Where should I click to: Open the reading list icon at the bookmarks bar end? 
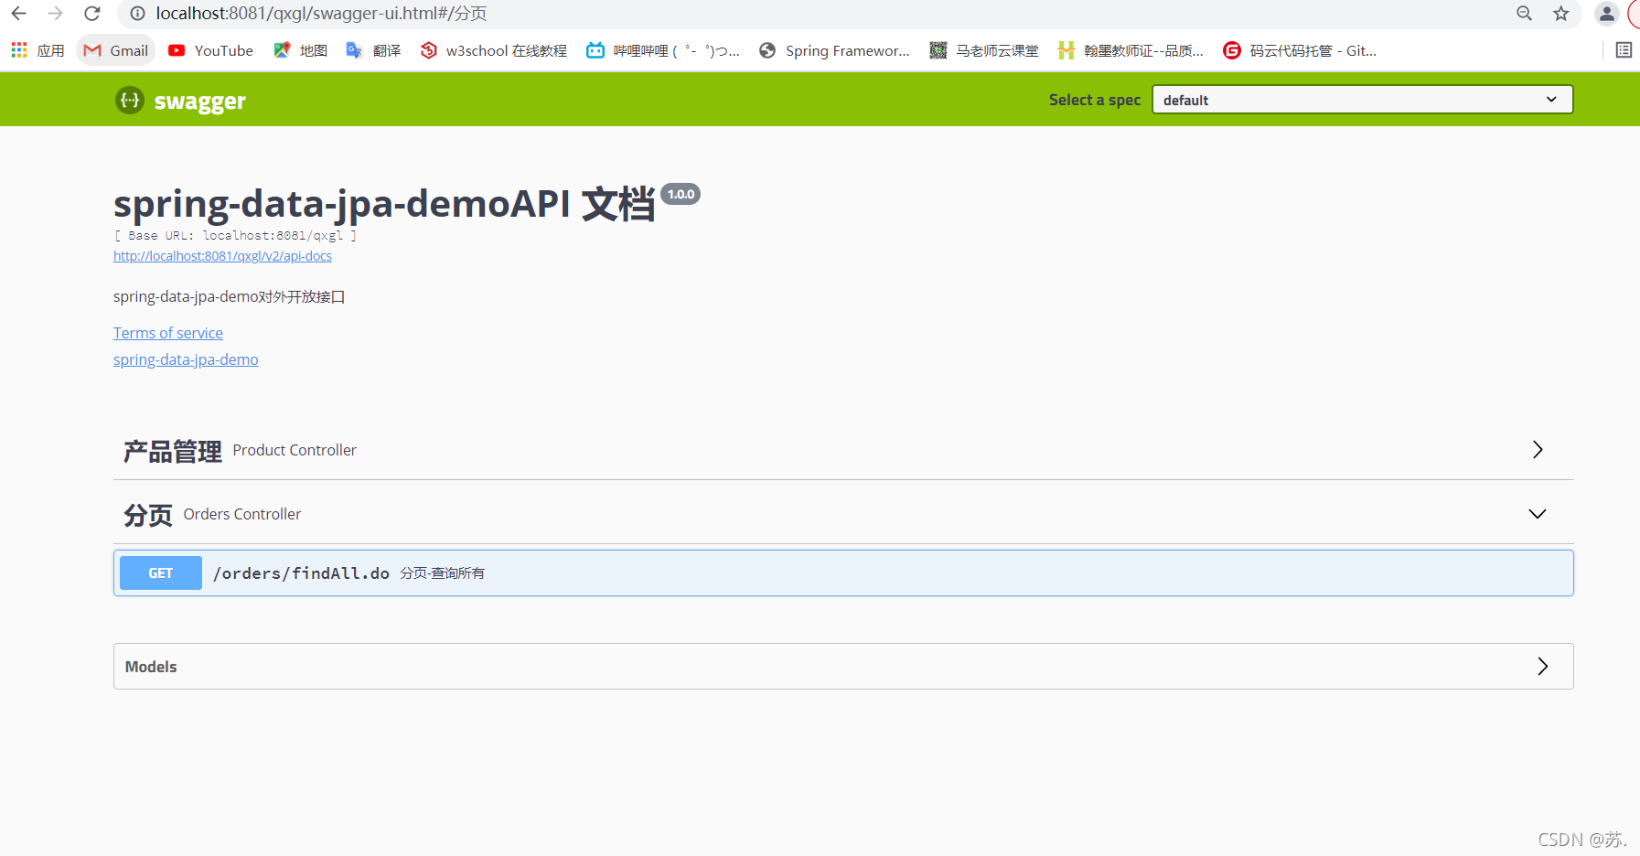point(1624,50)
